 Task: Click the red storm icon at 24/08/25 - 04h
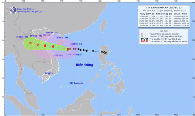pyautogui.click(x=68, y=49)
